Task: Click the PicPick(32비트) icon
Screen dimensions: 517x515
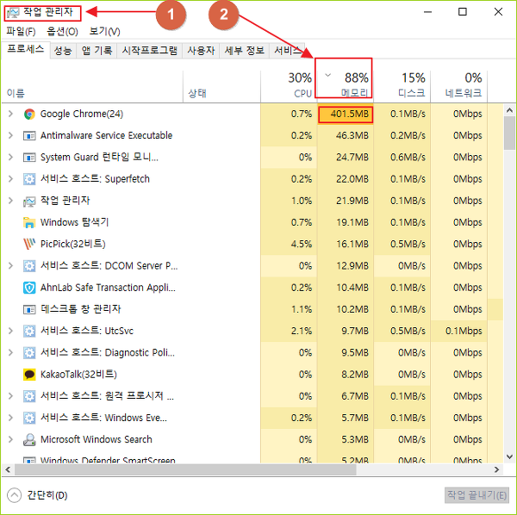Action: (29, 245)
